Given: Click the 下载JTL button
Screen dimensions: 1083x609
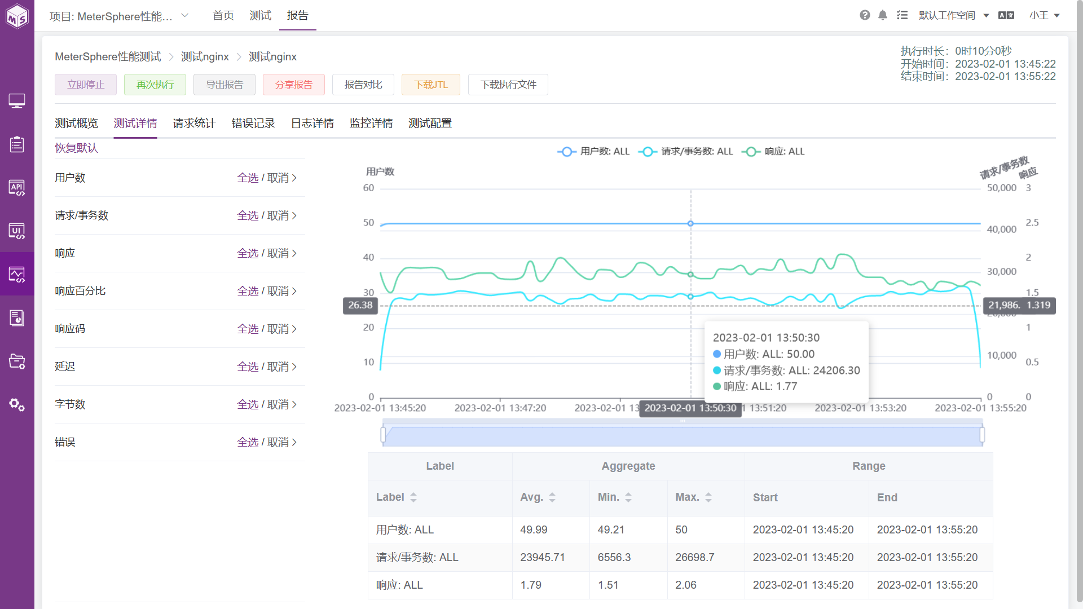Looking at the screenshot, I should click(x=431, y=85).
